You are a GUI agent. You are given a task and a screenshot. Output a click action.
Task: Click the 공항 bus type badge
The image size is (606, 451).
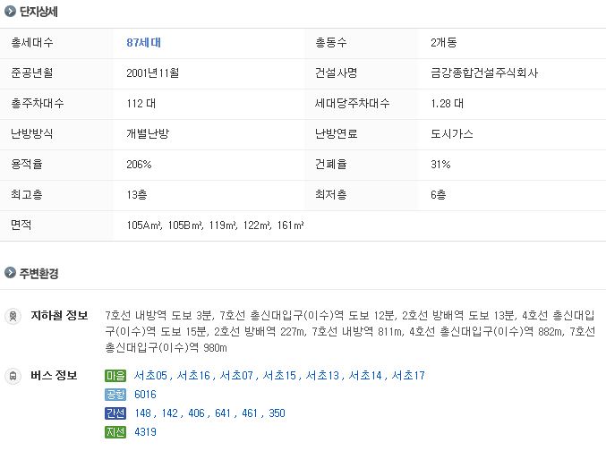[x=115, y=395]
